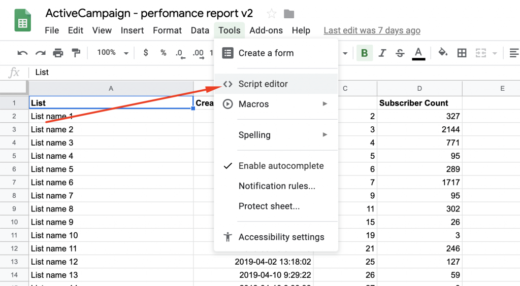Click the redo arrow in toolbar
This screenshot has width=520, height=286.
40,53
